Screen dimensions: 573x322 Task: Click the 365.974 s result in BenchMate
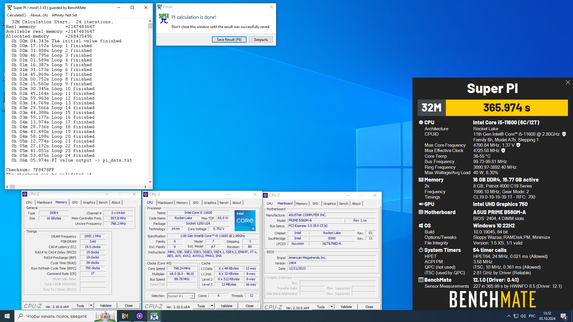point(506,108)
